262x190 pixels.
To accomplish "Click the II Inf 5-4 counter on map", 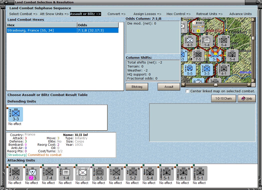I will [224, 41].
